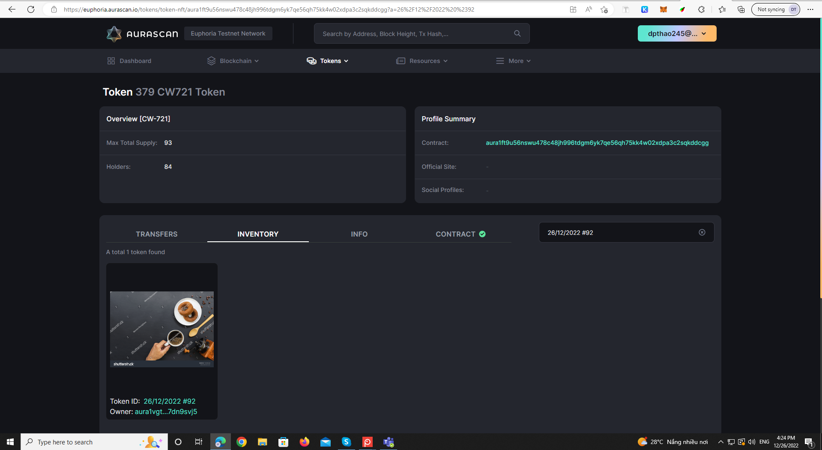Launch Firefox from the taskbar

[304, 441]
